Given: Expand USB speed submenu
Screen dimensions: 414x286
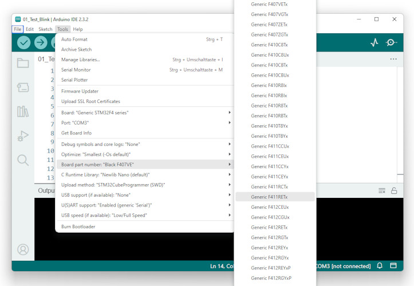Looking at the screenshot, I should pos(144,215).
